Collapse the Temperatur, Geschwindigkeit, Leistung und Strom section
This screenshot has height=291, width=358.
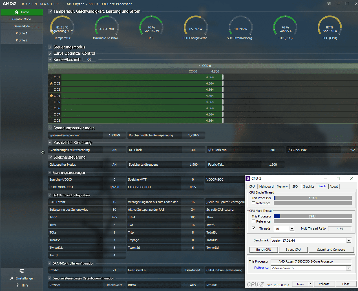50,11
